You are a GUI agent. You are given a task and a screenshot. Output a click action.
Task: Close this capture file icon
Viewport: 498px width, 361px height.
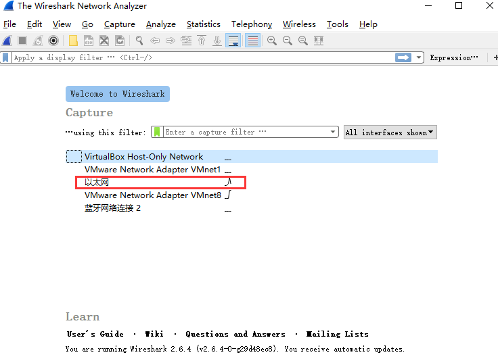tap(104, 41)
